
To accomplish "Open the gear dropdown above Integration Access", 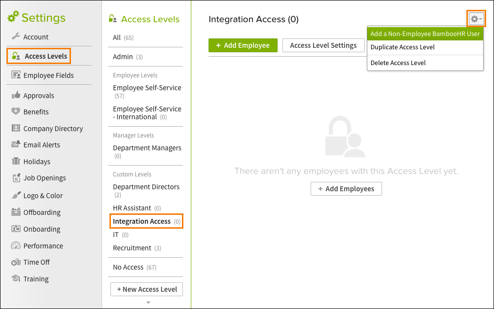I will point(475,19).
